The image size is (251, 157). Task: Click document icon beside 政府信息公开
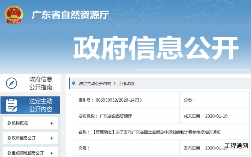[x=9, y=138]
